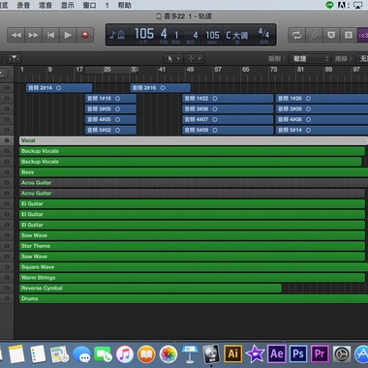Viewport: 368px width, 368px height.
Task: Open Reminders from the Dock
Action: (38, 353)
